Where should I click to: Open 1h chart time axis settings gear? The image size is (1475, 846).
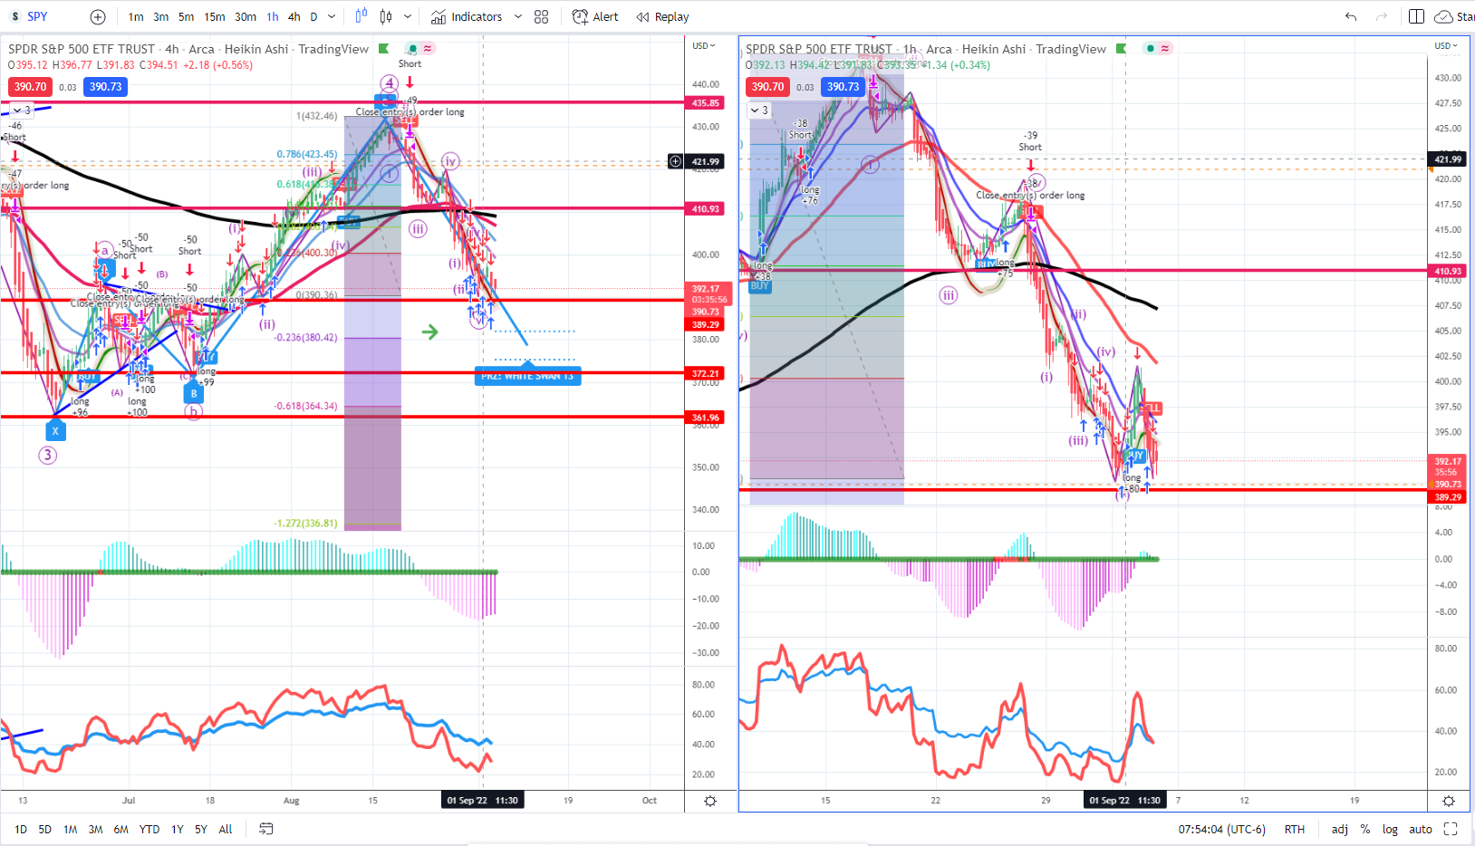(1449, 801)
